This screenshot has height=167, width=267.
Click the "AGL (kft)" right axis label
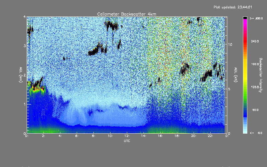point(236,75)
